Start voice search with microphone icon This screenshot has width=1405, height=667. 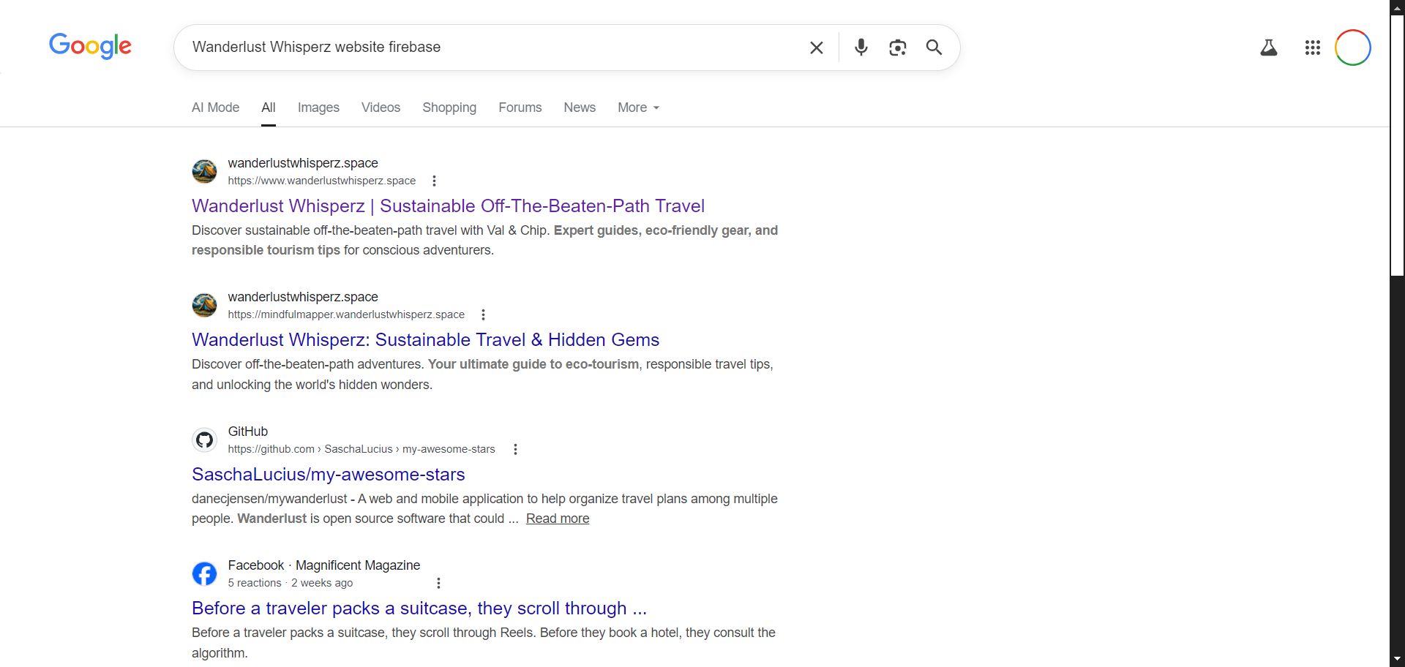861,48
